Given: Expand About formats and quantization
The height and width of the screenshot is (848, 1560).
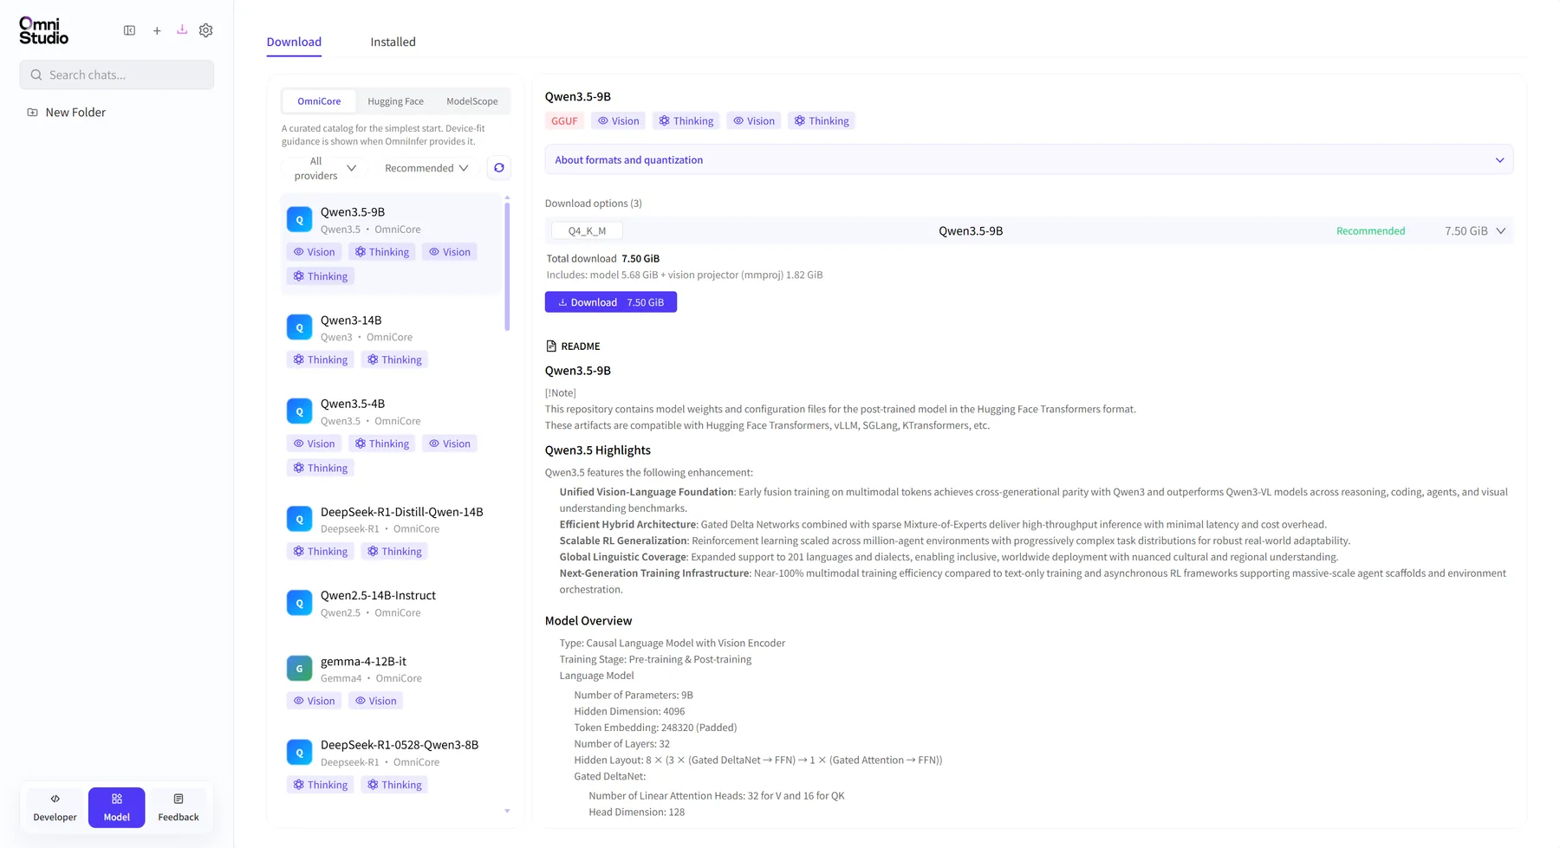Looking at the screenshot, I should 1029,160.
